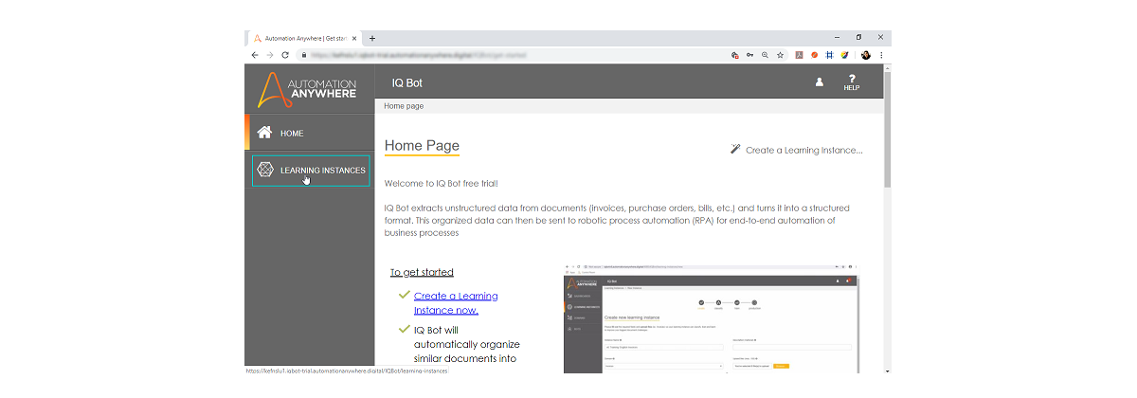Click the browser forward arrow

pyautogui.click(x=269, y=55)
